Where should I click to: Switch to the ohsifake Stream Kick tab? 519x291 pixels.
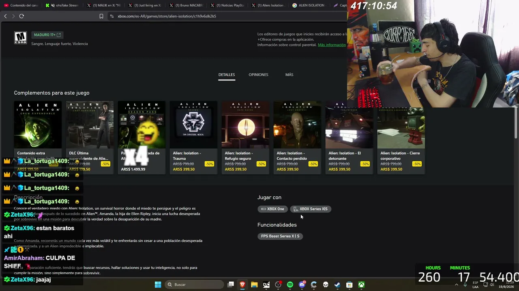click(62, 5)
